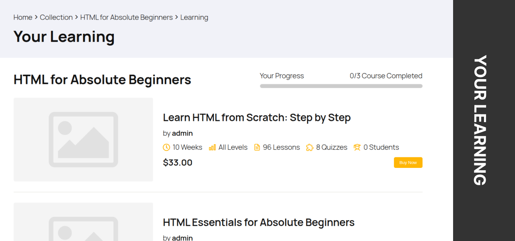The width and height of the screenshot is (515, 241).
Task: Click the first course placeholder image
Action: click(83, 139)
